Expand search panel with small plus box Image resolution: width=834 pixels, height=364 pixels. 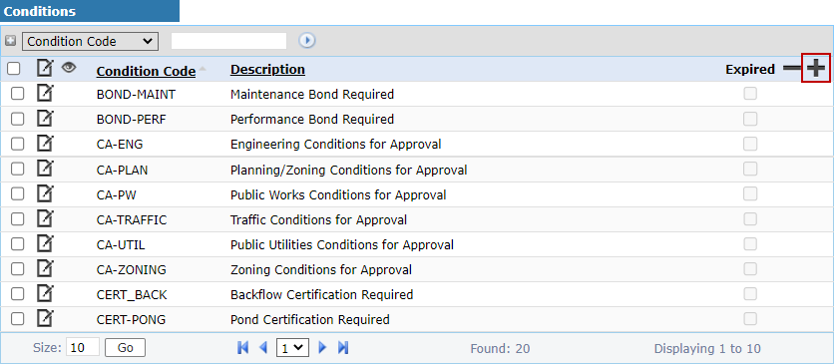(x=10, y=41)
